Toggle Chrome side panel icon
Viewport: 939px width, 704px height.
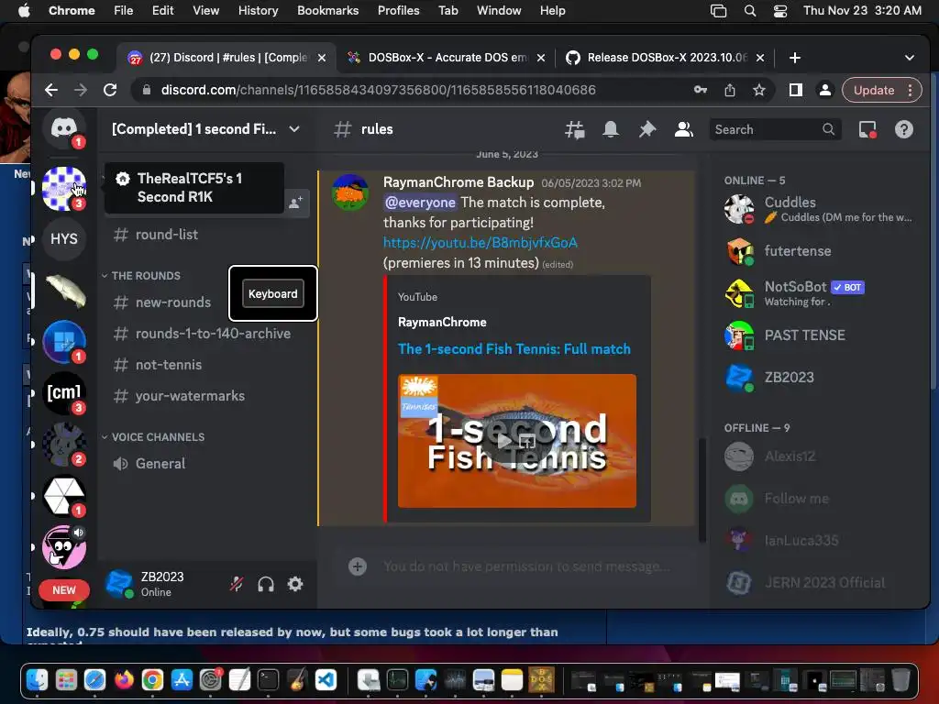coord(796,90)
